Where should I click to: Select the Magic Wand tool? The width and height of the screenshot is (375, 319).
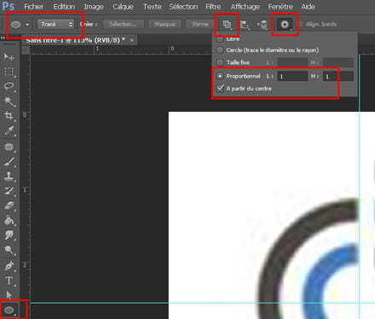(x=9, y=101)
